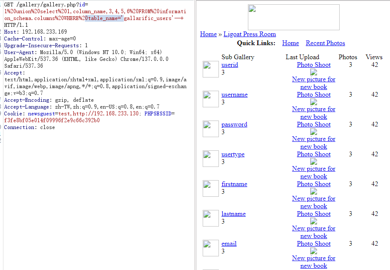Open the email sub gallery link
The height and width of the screenshot is (270, 390).
(x=229, y=244)
